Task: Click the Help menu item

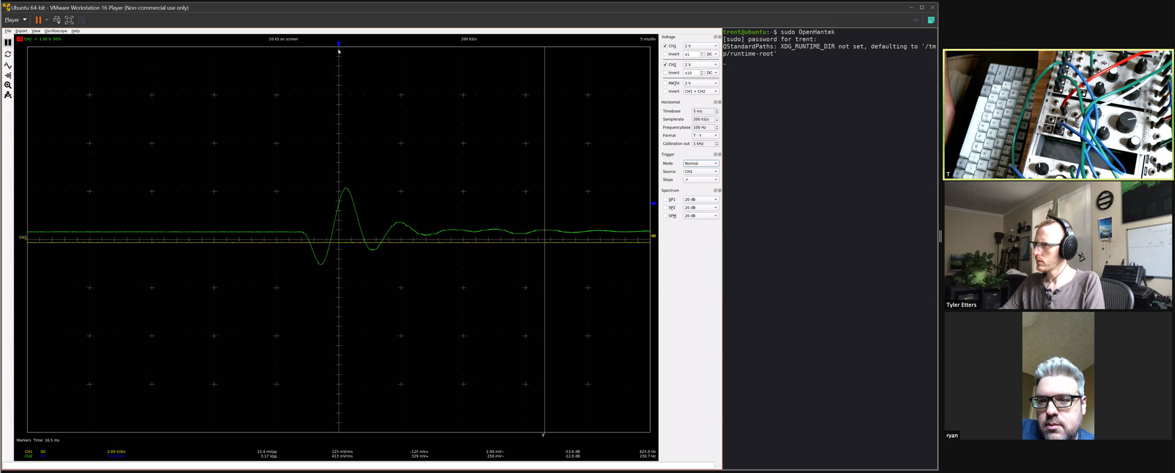Action: 75,31
